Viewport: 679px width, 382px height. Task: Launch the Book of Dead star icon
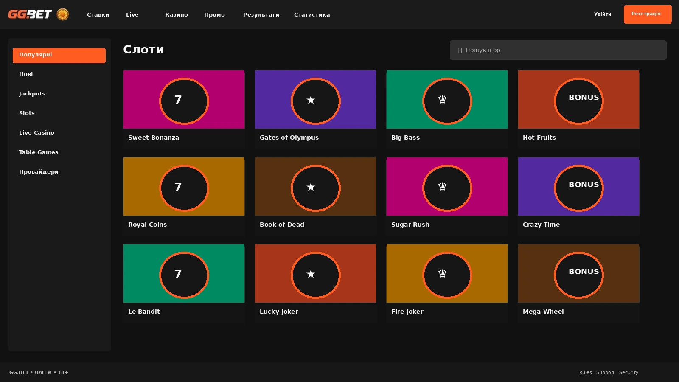316,188
